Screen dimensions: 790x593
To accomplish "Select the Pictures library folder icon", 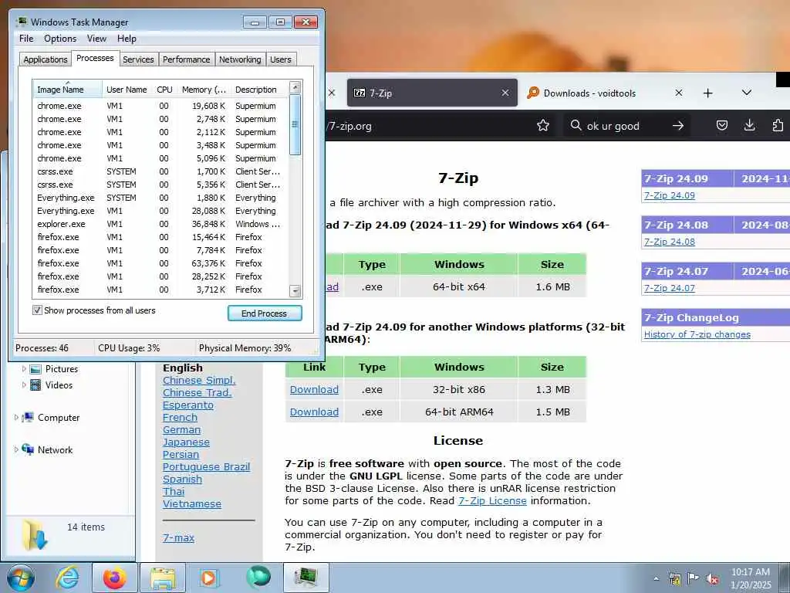I will point(35,369).
